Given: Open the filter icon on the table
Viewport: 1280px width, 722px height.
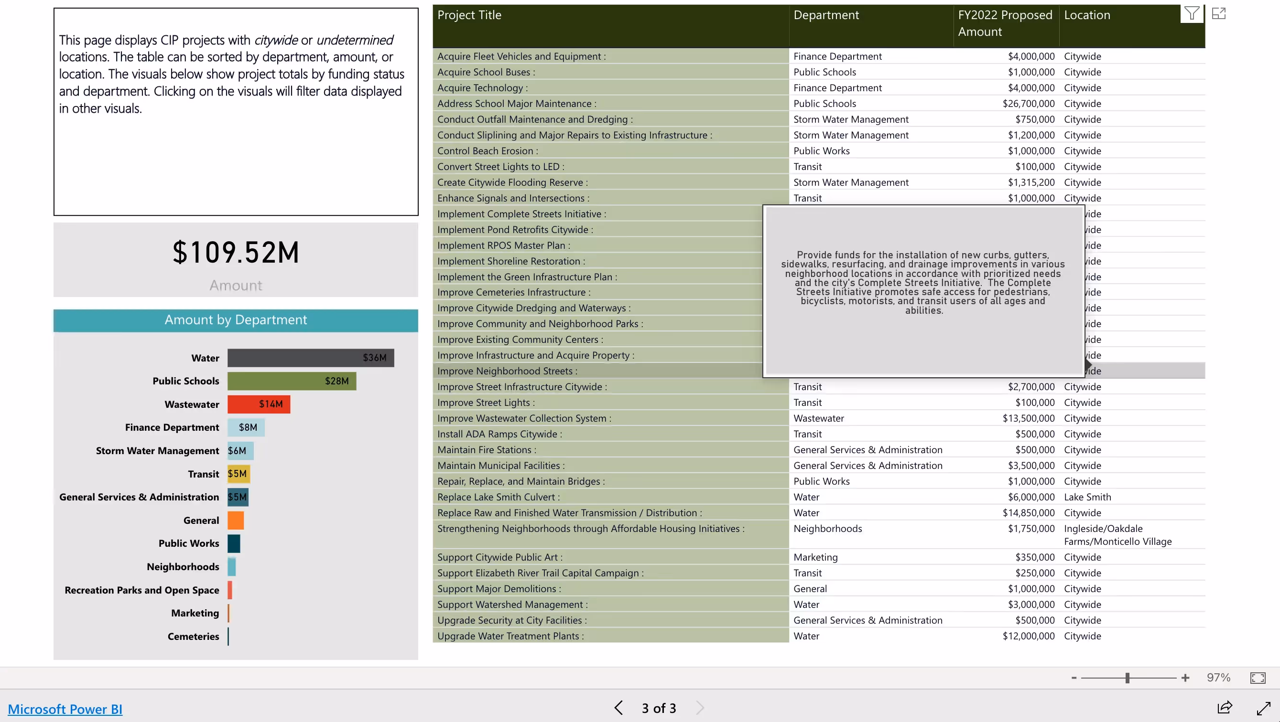Looking at the screenshot, I should point(1192,13).
